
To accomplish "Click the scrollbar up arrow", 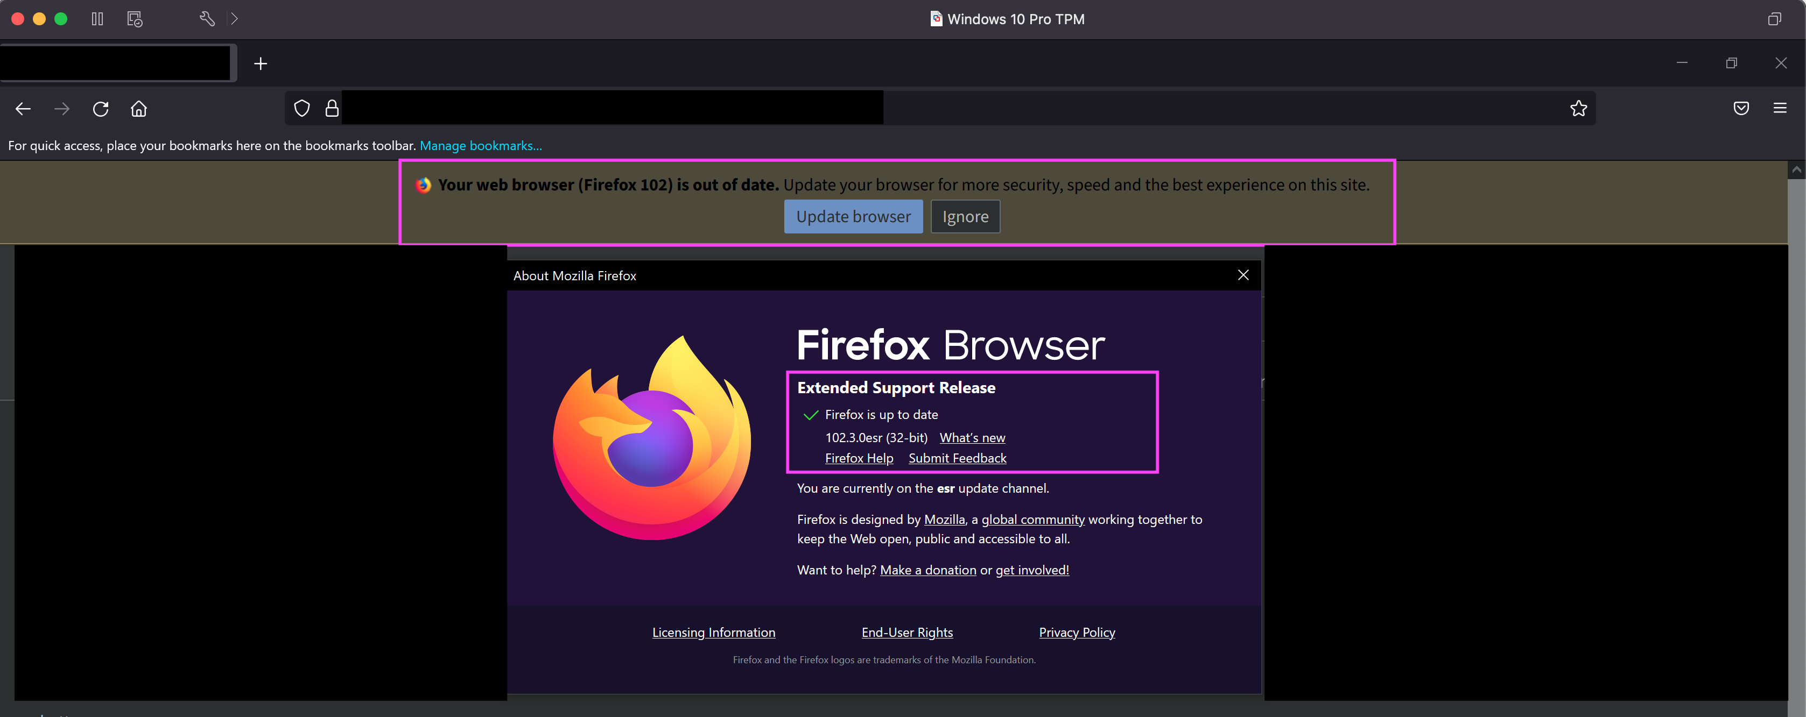I will (x=1796, y=169).
